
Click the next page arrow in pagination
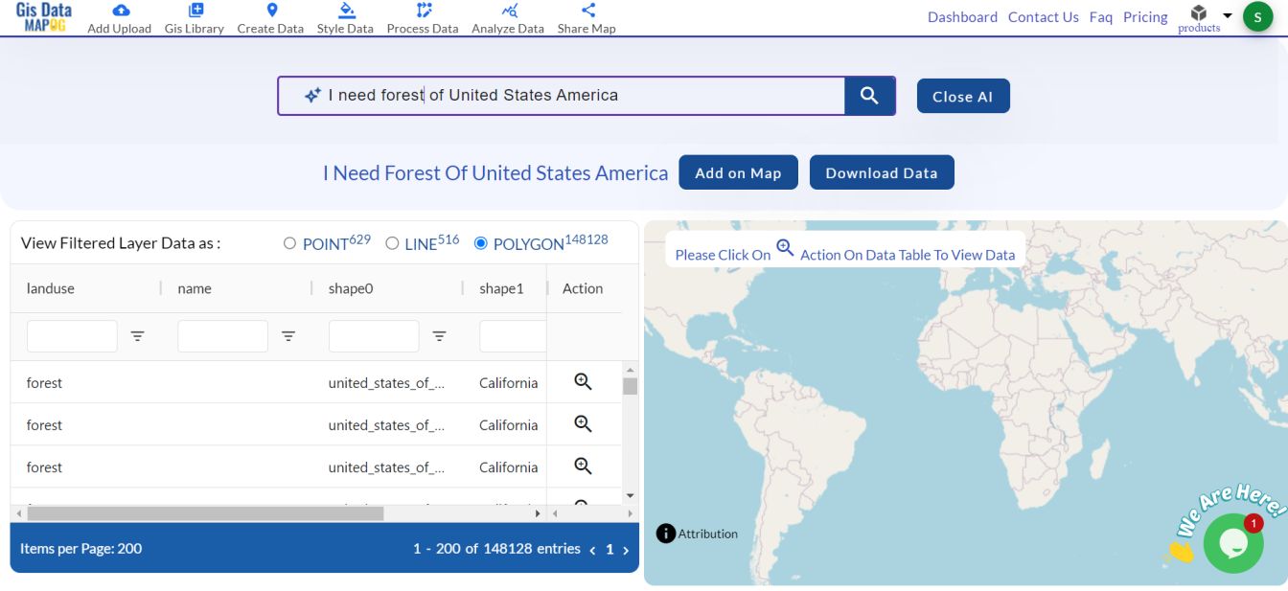pos(626,550)
